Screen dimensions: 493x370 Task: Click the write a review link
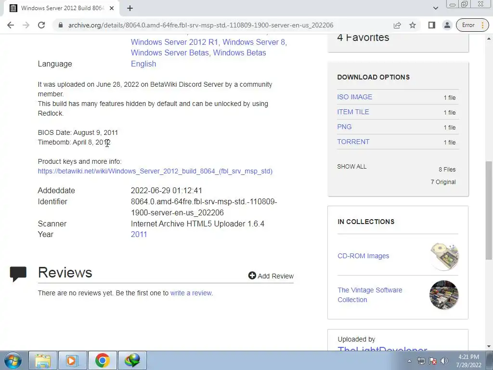pyautogui.click(x=191, y=293)
